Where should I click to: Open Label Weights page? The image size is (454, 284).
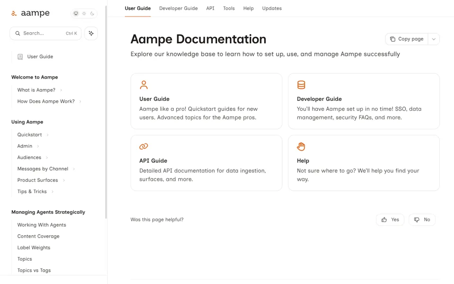coord(34,248)
